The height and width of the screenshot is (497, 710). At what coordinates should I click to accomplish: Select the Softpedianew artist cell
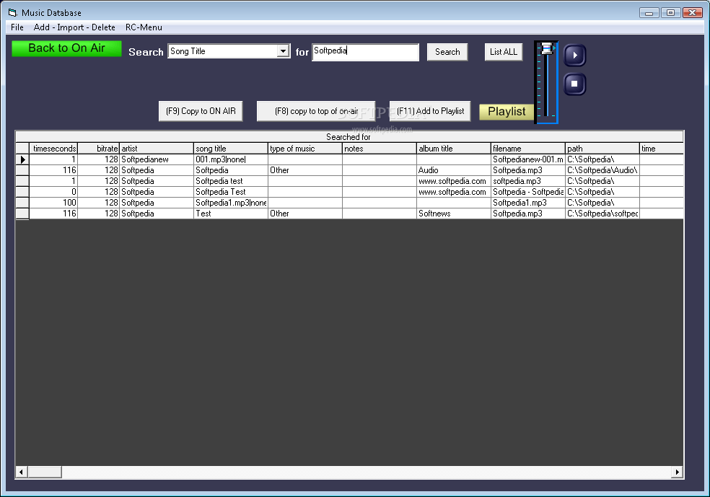pos(157,159)
